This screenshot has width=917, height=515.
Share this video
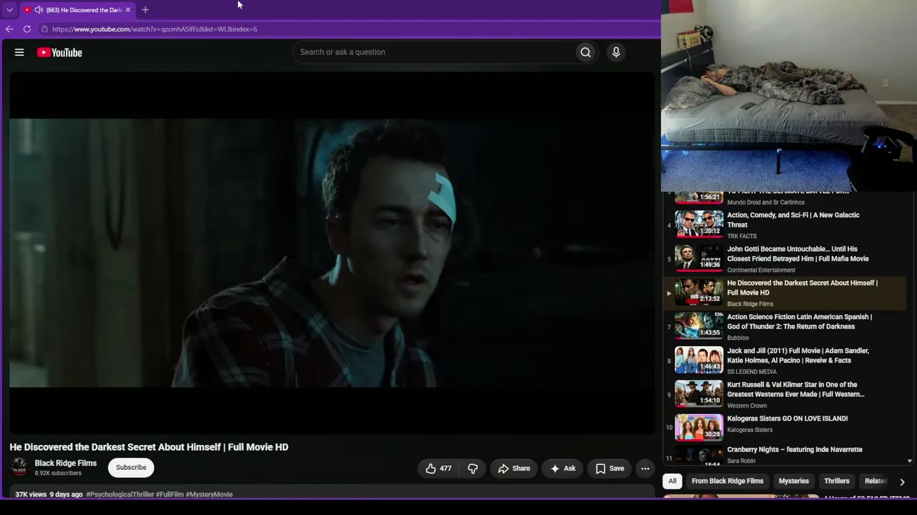[514, 469]
